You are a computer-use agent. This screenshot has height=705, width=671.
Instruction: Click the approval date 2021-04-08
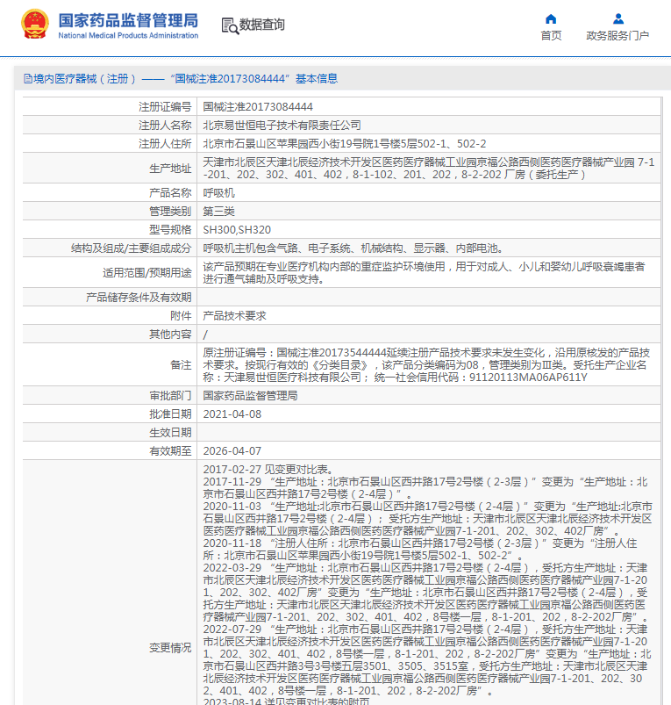(232, 414)
